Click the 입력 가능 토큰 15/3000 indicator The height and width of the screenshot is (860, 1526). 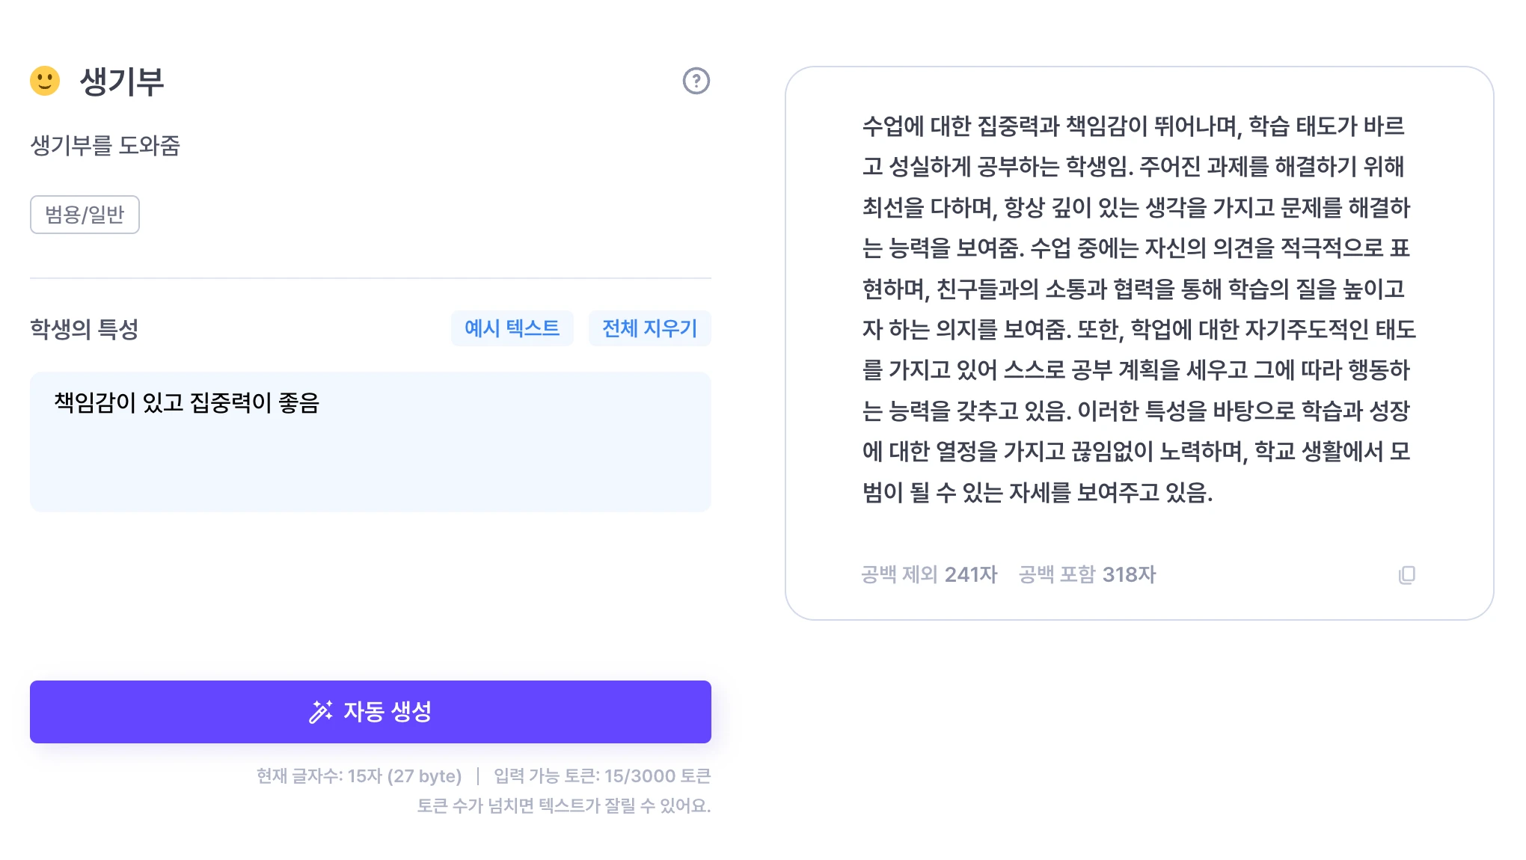pos(602,776)
